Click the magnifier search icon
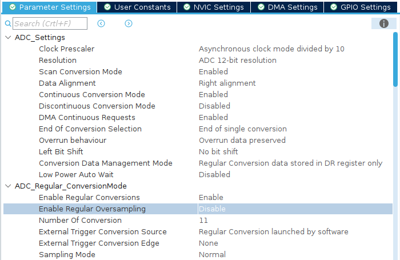The image size is (400, 260). click(x=8, y=23)
